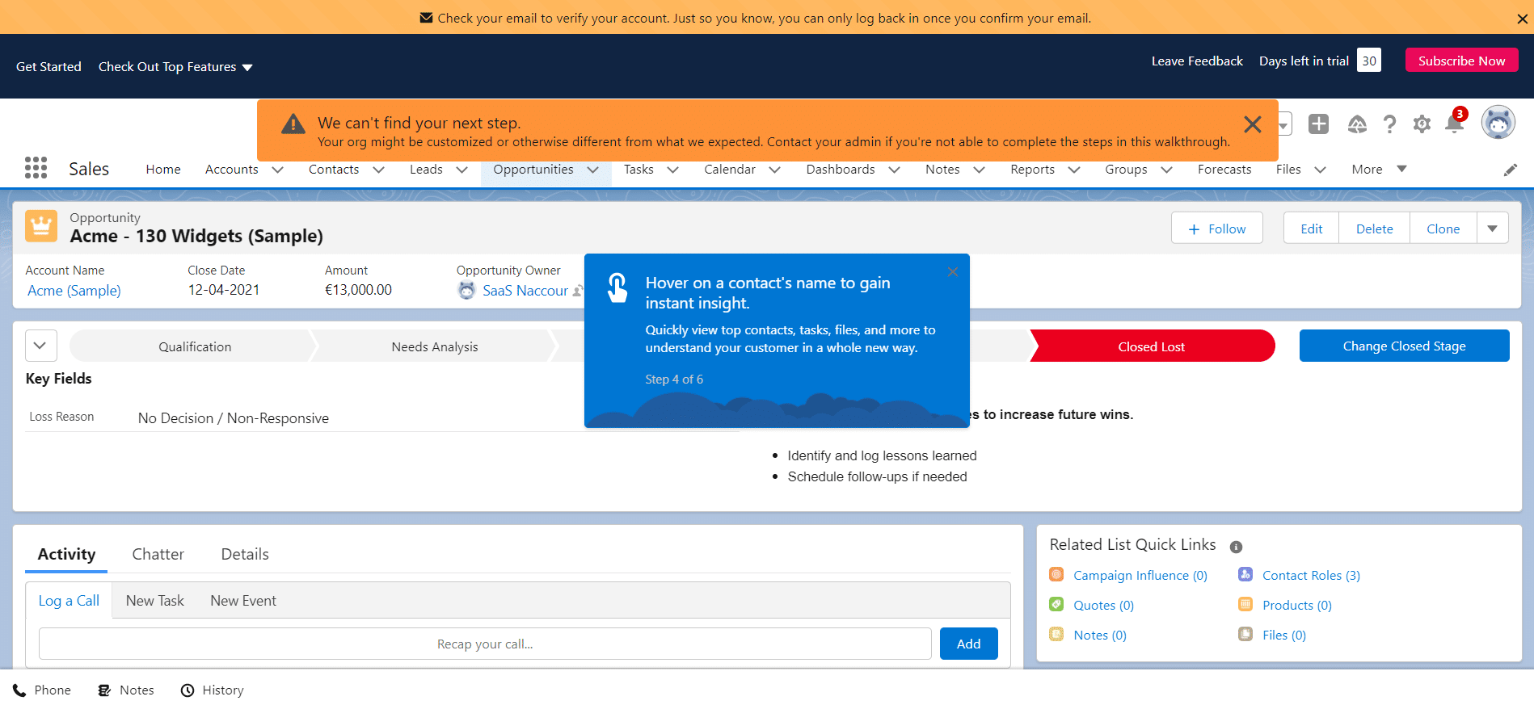The image size is (1534, 709).
Task: Expand the Contacts tab dropdown chevron
Action: tap(378, 170)
